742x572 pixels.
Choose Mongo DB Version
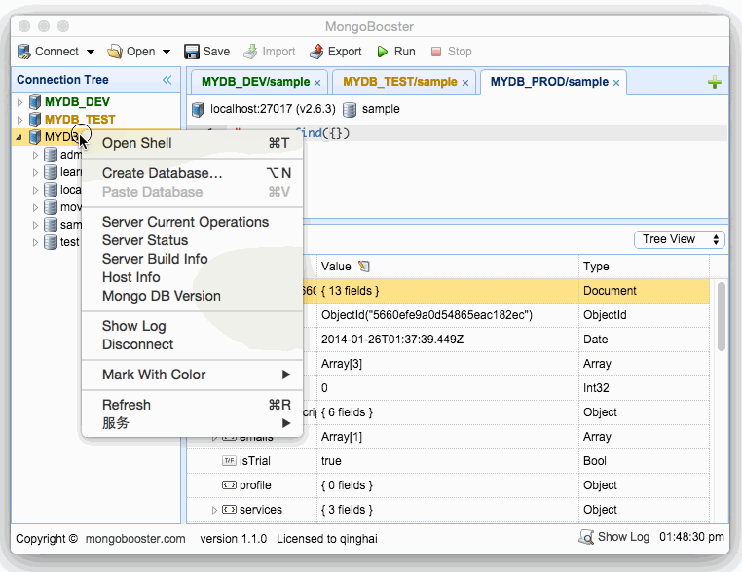point(192,296)
